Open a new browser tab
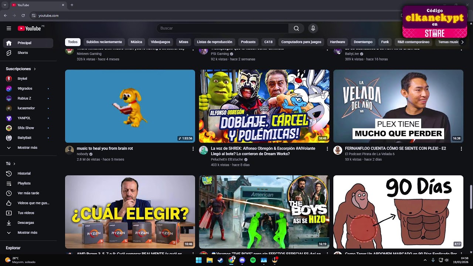 tap(72, 5)
